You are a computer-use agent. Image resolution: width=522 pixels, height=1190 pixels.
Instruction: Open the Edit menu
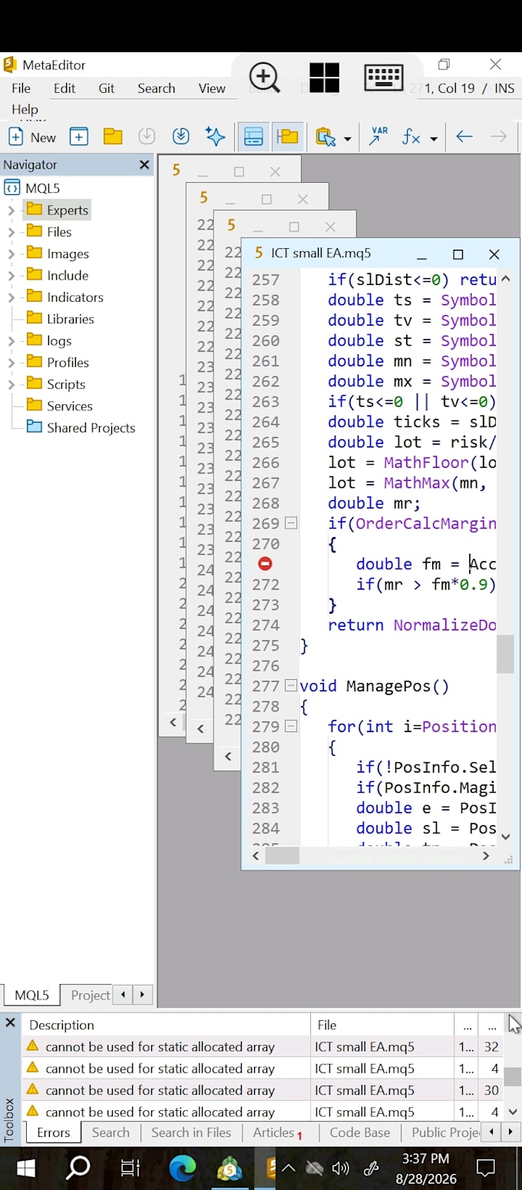(64, 88)
